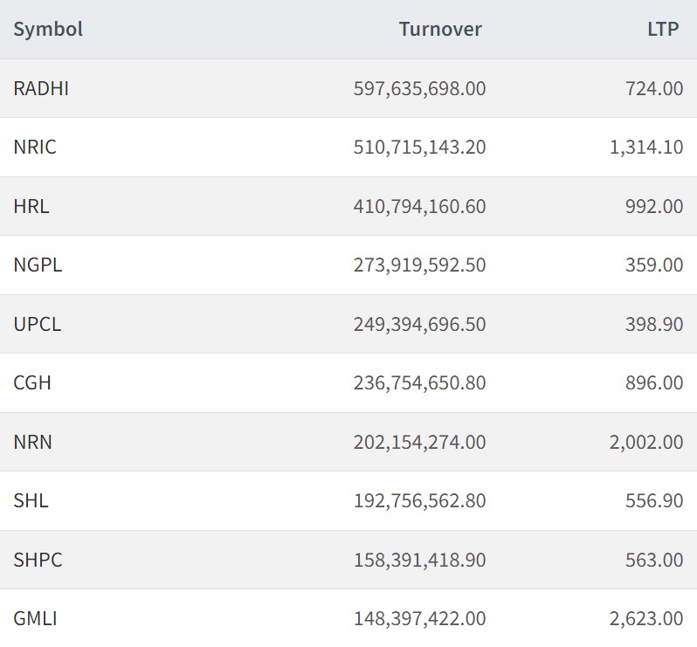
Task: Select the NRN LTP value 2,002.00
Action: click(x=646, y=442)
